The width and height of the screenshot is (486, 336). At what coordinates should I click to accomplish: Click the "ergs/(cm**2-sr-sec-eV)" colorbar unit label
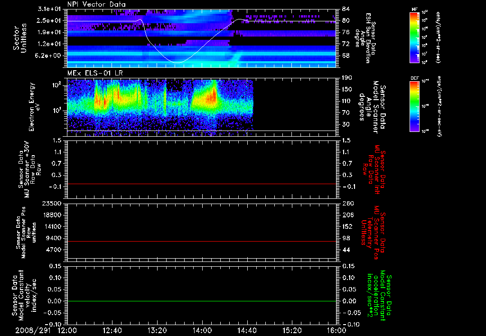(439, 106)
